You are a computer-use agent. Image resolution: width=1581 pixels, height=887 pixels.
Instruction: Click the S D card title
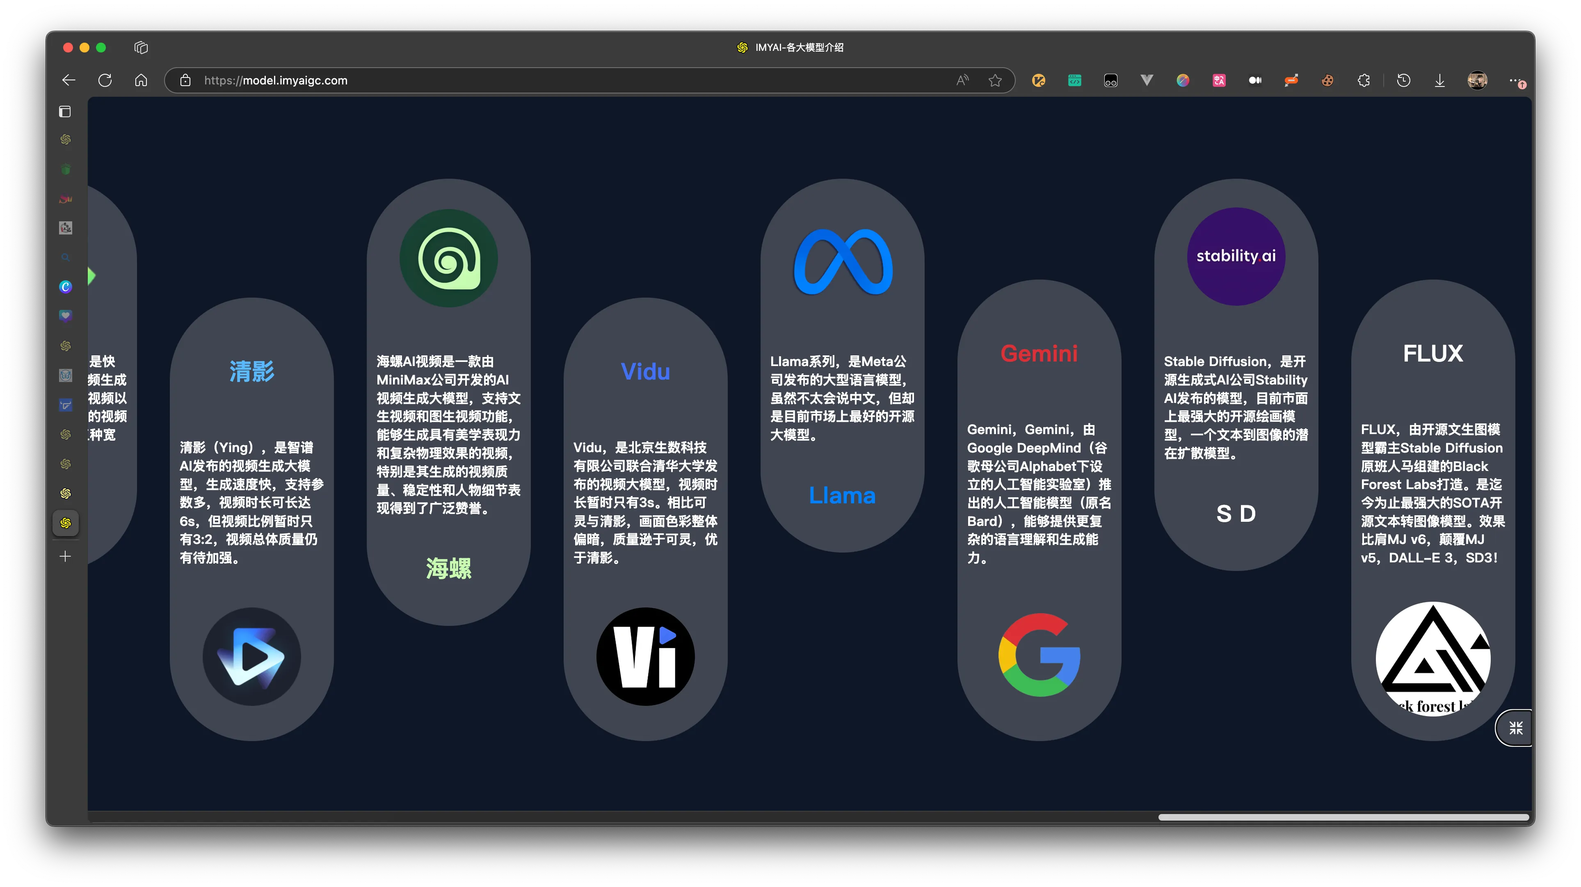pyautogui.click(x=1236, y=514)
